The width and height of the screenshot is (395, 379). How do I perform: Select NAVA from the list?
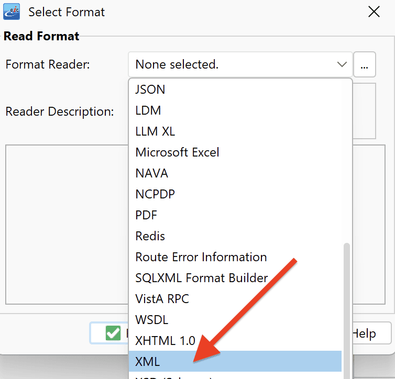[235, 173]
